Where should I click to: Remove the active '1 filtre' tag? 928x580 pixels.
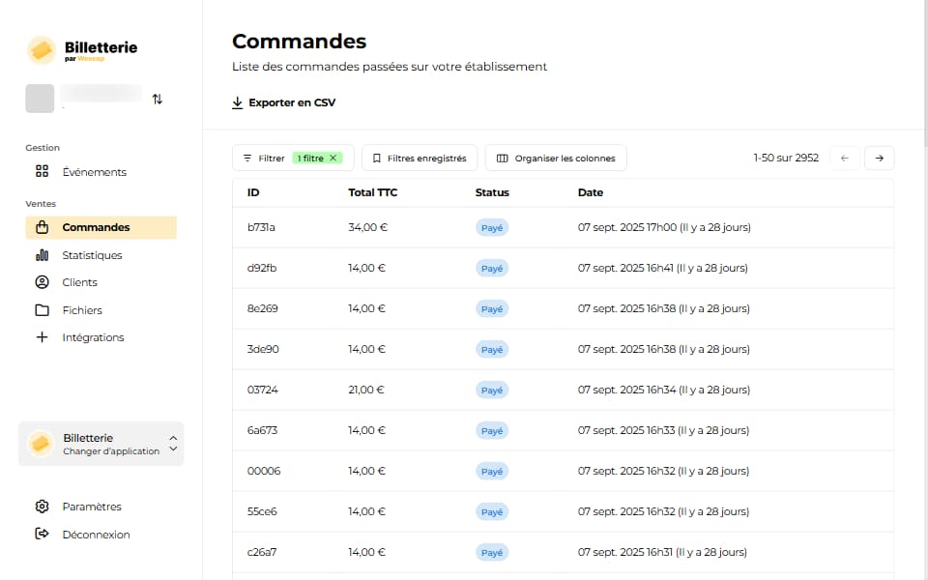tap(333, 158)
